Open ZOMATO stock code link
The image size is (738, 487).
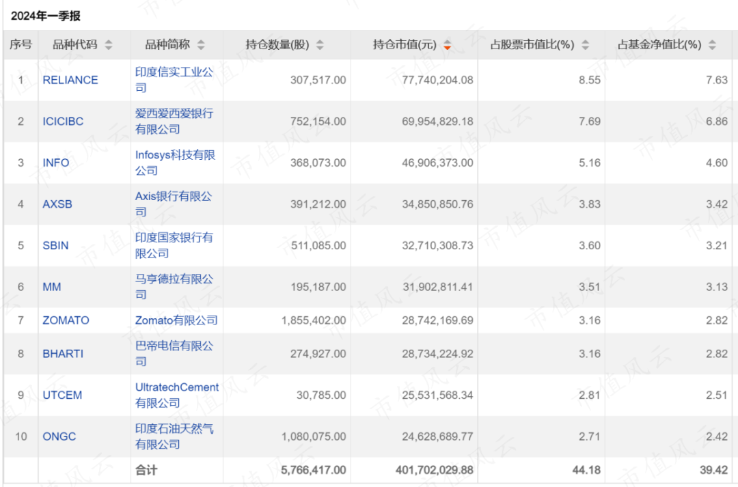point(66,320)
